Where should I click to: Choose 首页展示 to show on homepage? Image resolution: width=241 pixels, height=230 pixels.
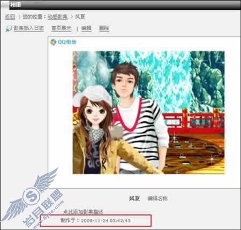[x=62, y=28]
